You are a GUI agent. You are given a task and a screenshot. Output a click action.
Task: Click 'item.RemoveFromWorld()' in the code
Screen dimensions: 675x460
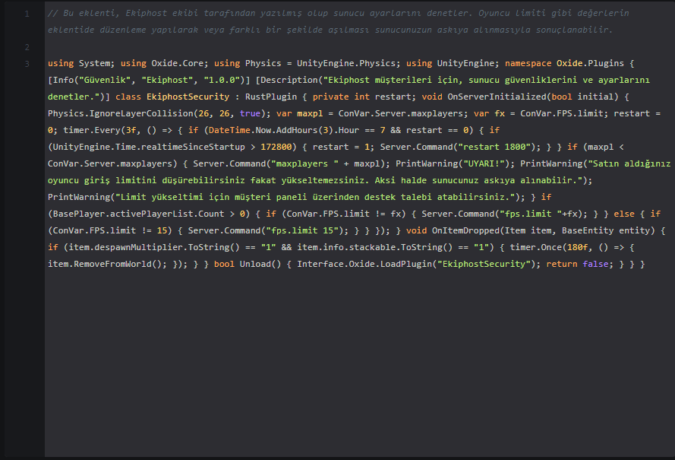[105, 264]
